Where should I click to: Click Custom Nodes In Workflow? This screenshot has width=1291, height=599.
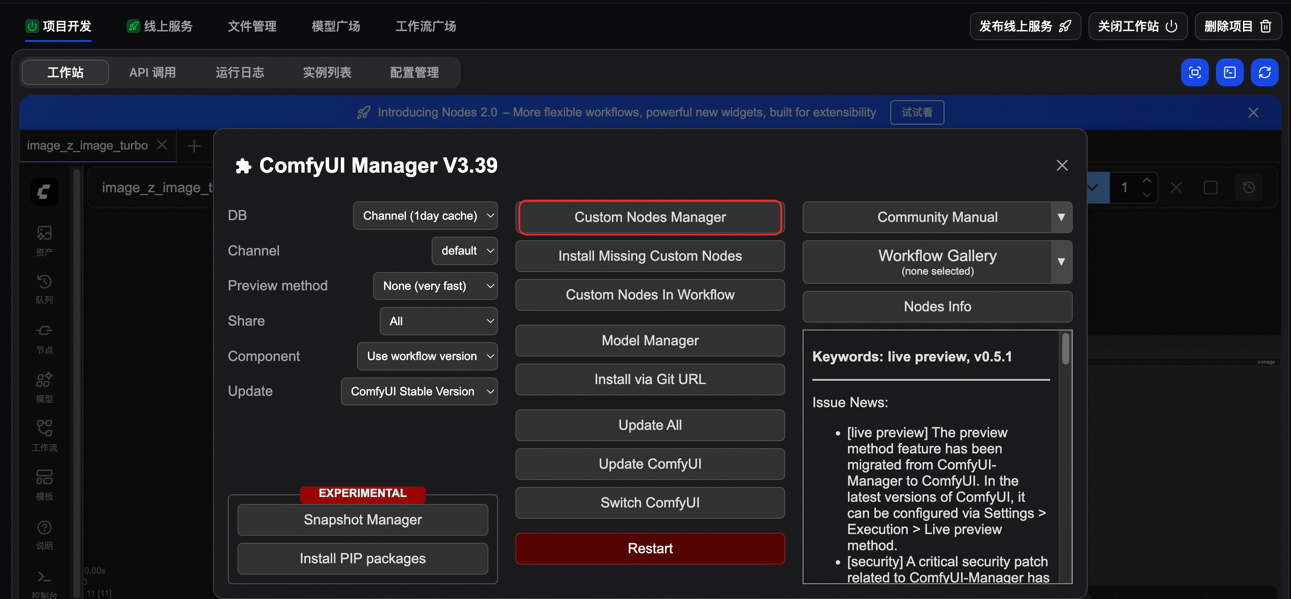649,295
